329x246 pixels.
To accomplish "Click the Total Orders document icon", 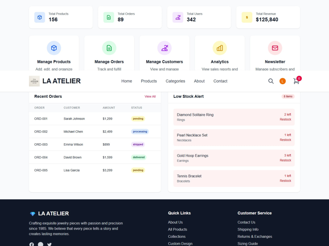I will click(x=109, y=17).
